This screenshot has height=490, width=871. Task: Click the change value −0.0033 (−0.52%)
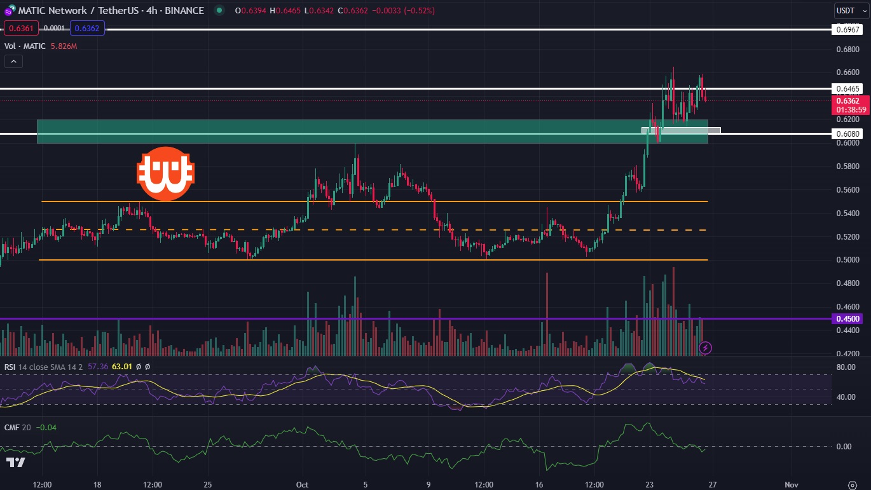(x=404, y=11)
